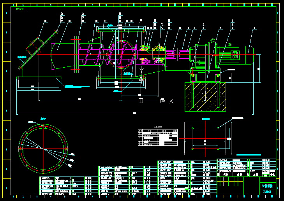Viewport: 284px width, 201px height.
Task: Click the UCS origin crosshair box icon
Action: [x=141, y=100]
